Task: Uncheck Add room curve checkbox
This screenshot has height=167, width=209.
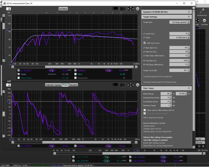Action: point(145,43)
